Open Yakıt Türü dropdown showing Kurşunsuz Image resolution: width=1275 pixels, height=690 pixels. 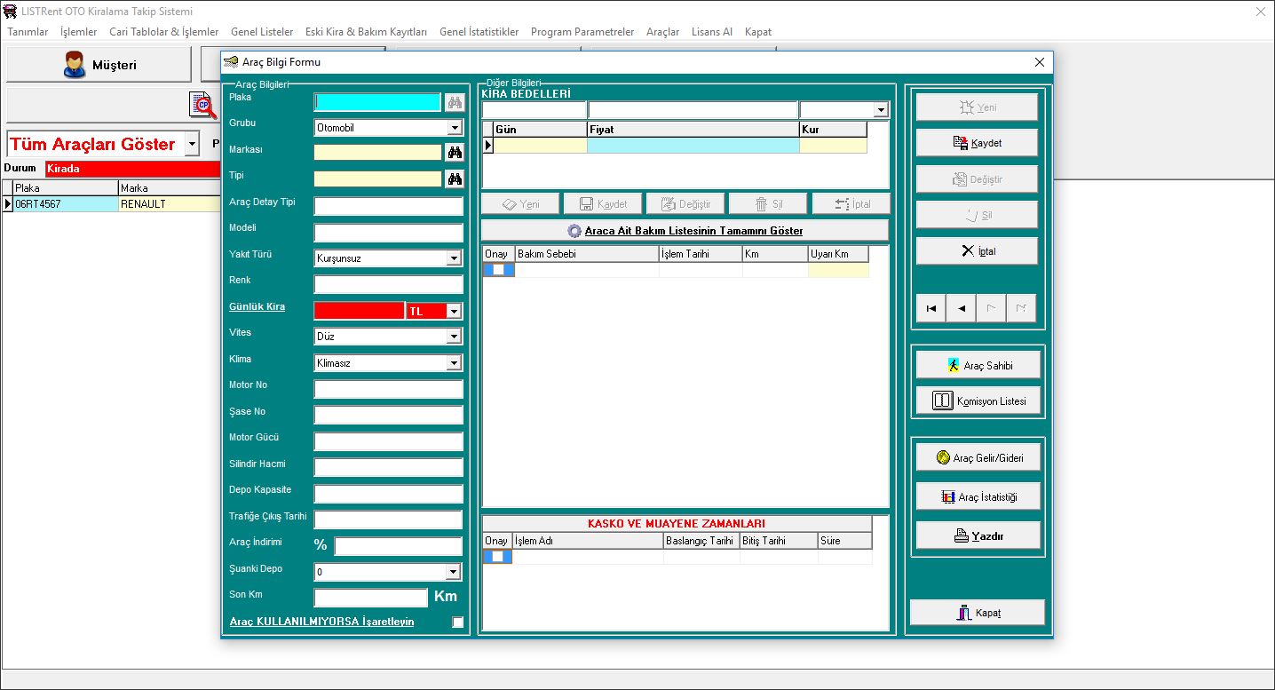[455, 258]
